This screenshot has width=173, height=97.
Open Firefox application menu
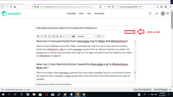[171, 7]
